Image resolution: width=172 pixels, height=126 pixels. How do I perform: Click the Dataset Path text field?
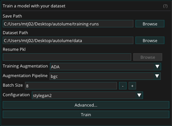click(68, 40)
